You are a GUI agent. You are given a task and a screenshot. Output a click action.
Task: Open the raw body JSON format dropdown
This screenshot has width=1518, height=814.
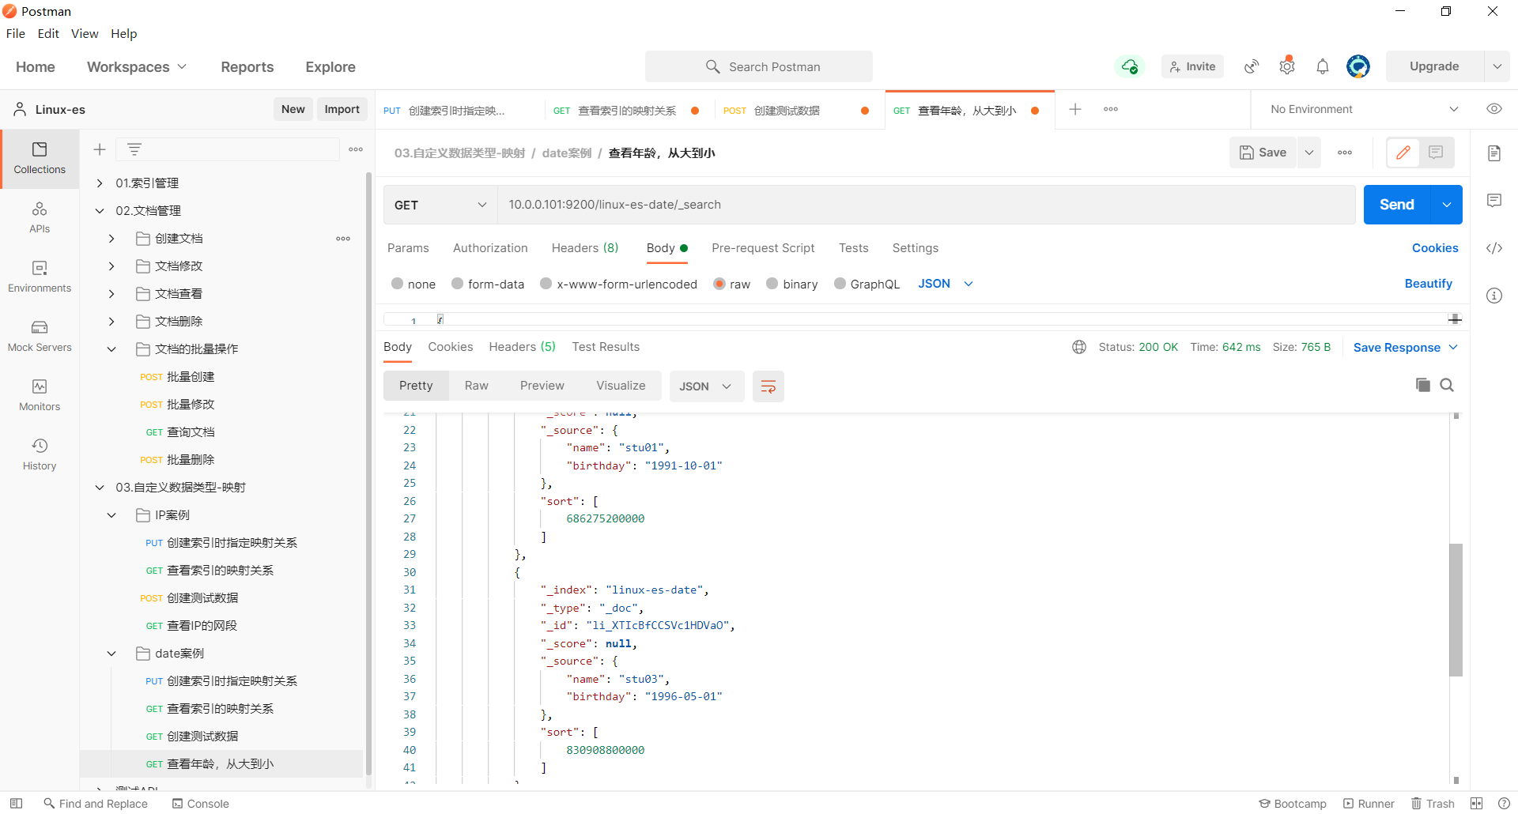pos(946,284)
